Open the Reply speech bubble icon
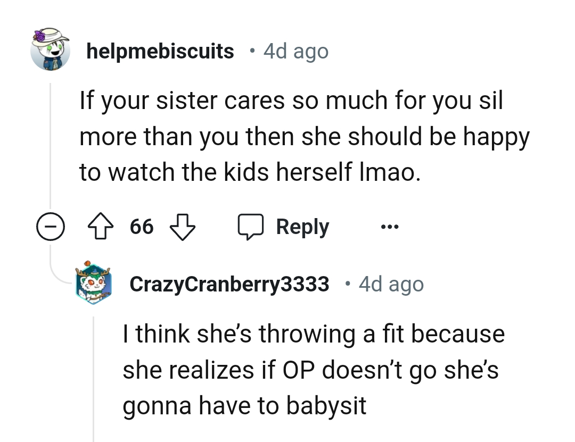575x442 pixels. point(251,226)
